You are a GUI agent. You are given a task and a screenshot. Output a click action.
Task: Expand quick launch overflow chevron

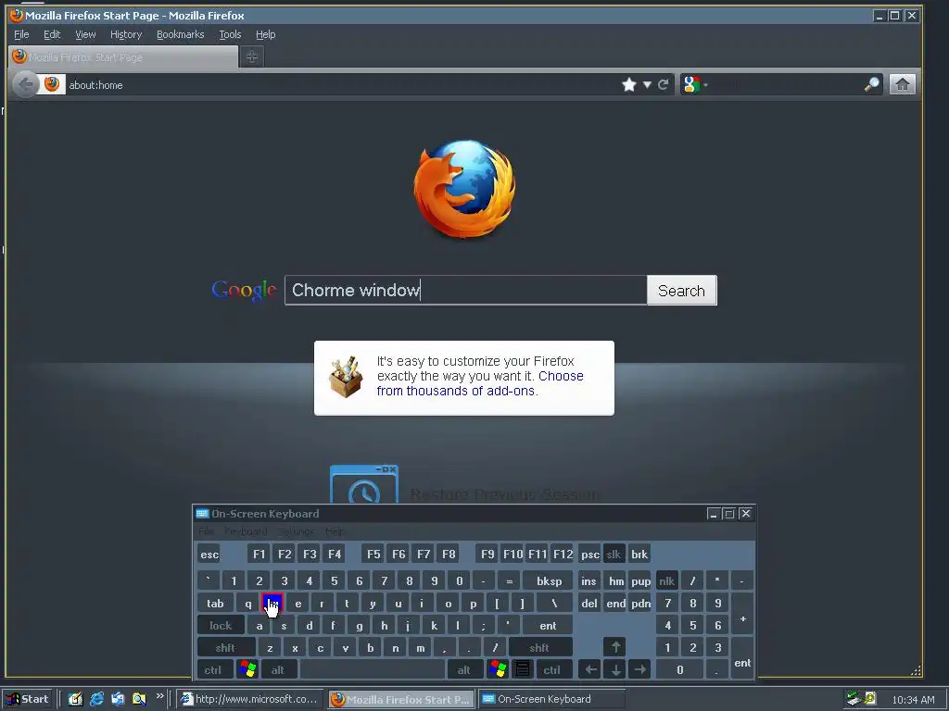tap(159, 696)
